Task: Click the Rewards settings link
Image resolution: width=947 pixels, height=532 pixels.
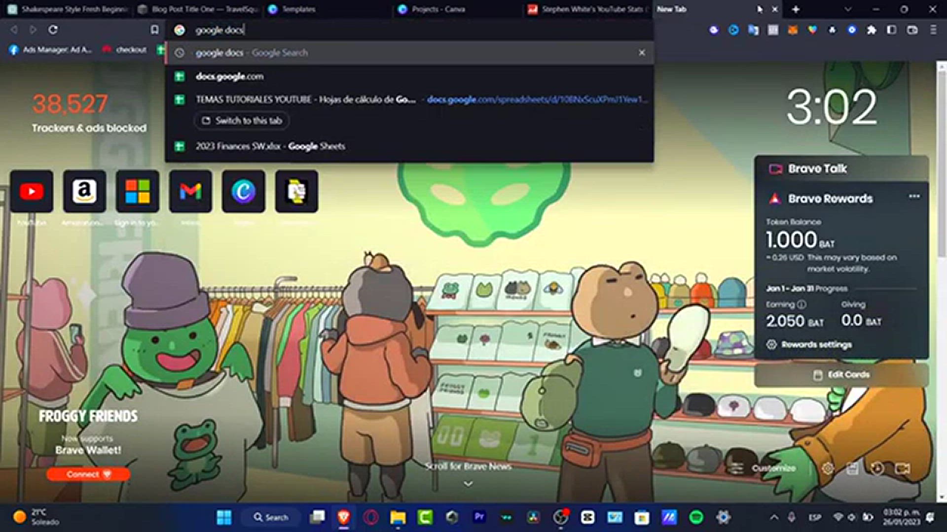Action: click(816, 344)
